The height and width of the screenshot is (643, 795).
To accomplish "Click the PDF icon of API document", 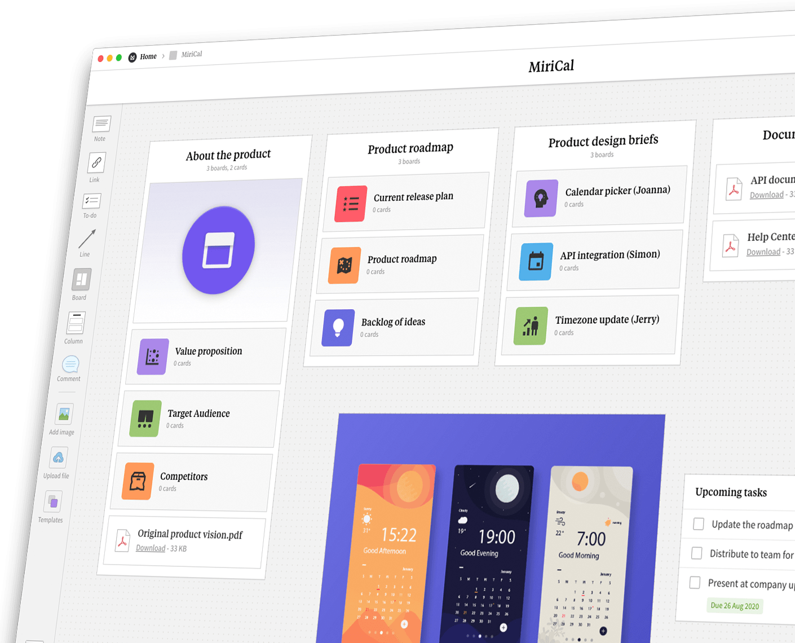I will tap(734, 189).
